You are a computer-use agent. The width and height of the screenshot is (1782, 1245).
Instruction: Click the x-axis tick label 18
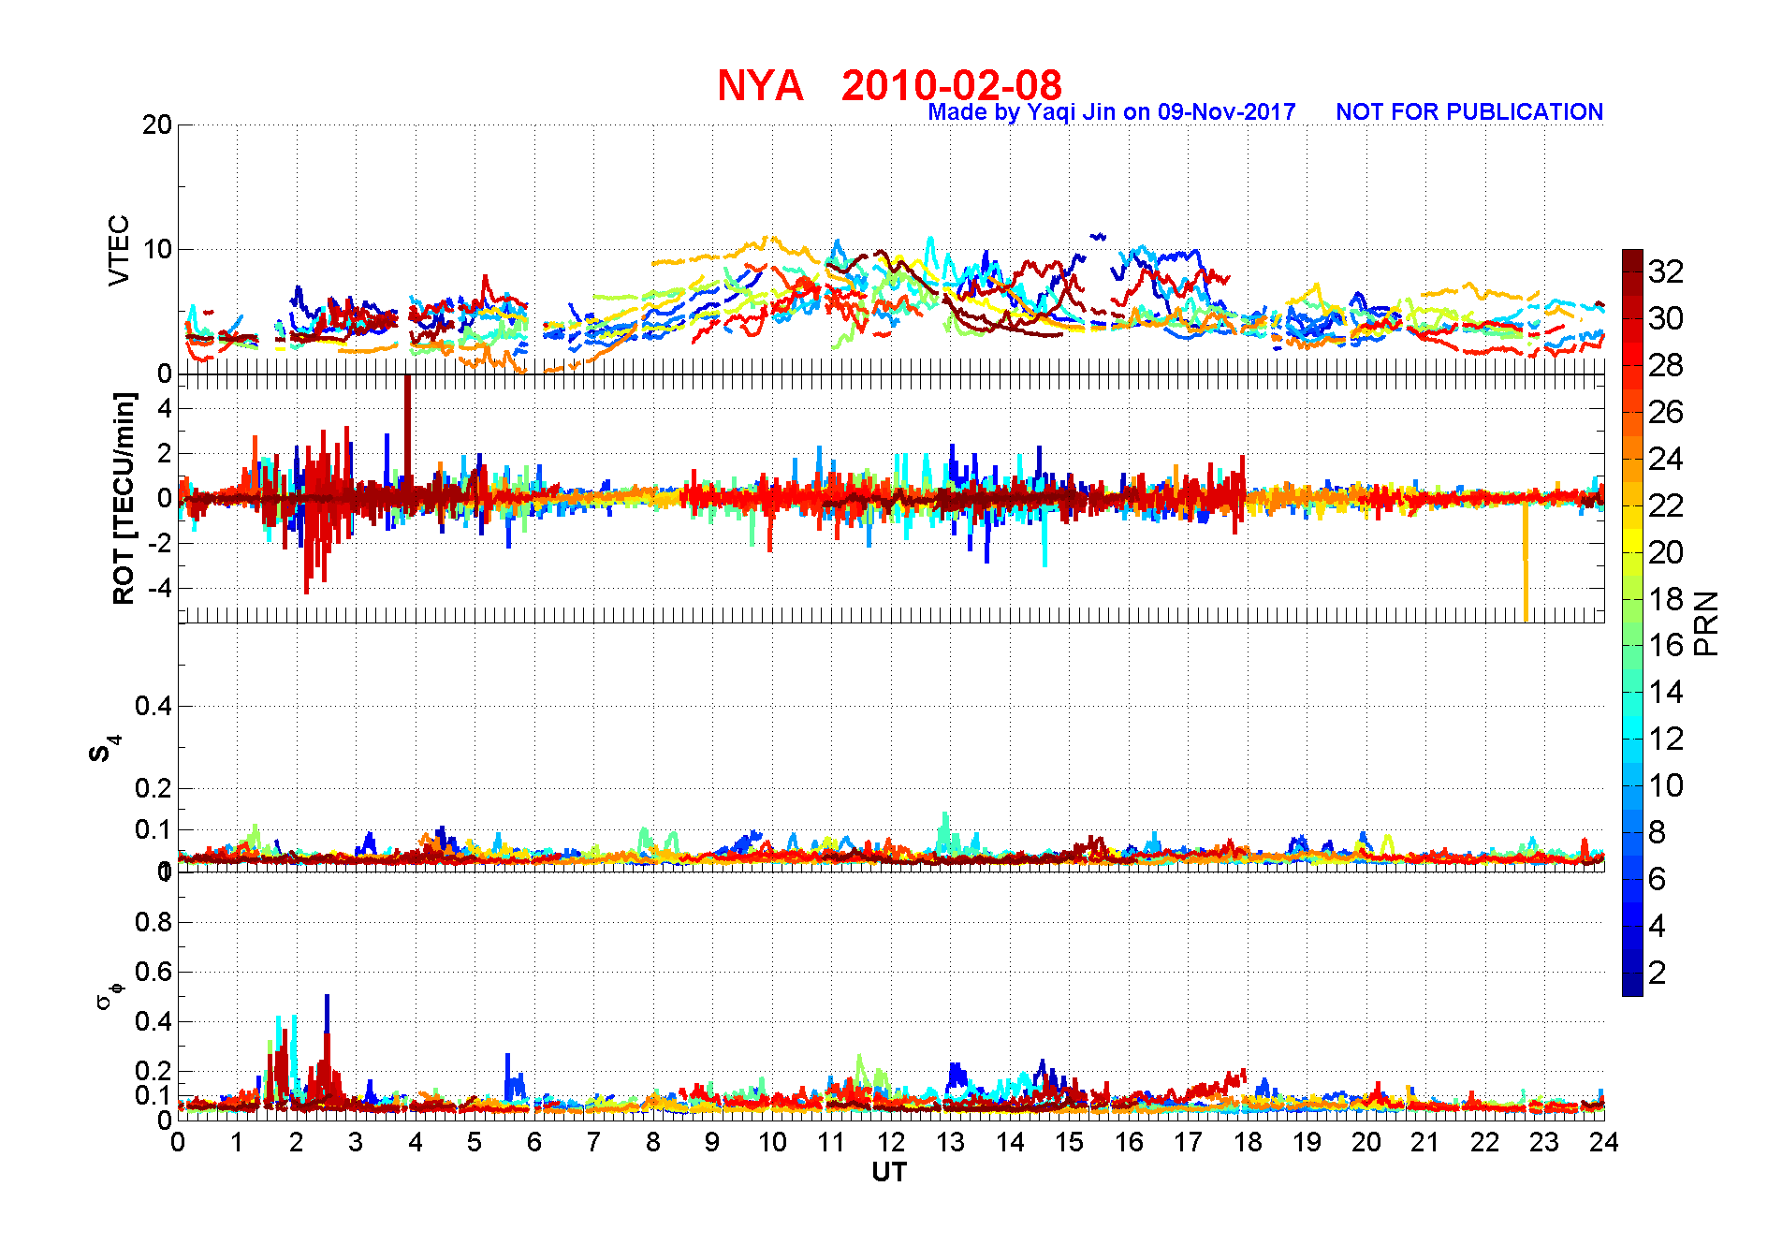[x=1248, y=1142]
